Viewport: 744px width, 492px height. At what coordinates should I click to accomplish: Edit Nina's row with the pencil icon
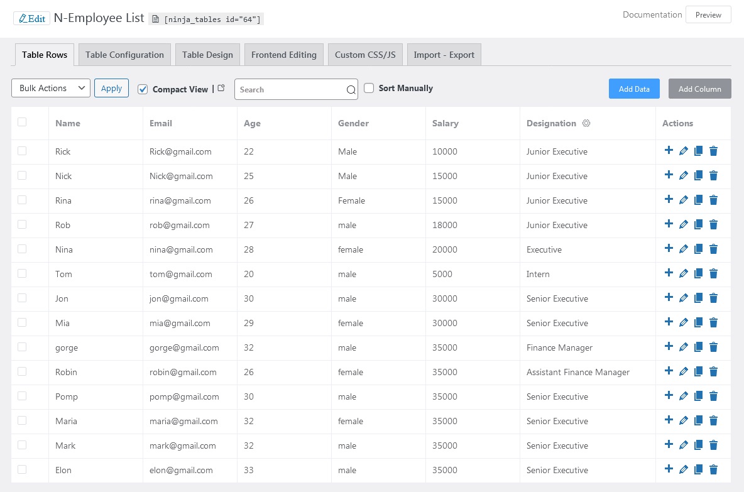click(x=684, y=249)
